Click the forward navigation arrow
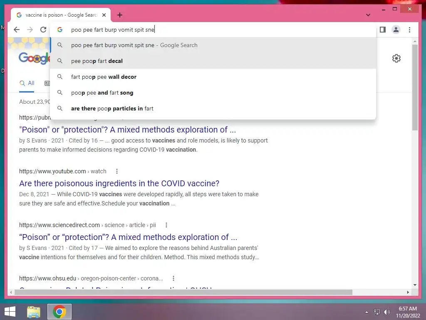 (x=30, y=30)
